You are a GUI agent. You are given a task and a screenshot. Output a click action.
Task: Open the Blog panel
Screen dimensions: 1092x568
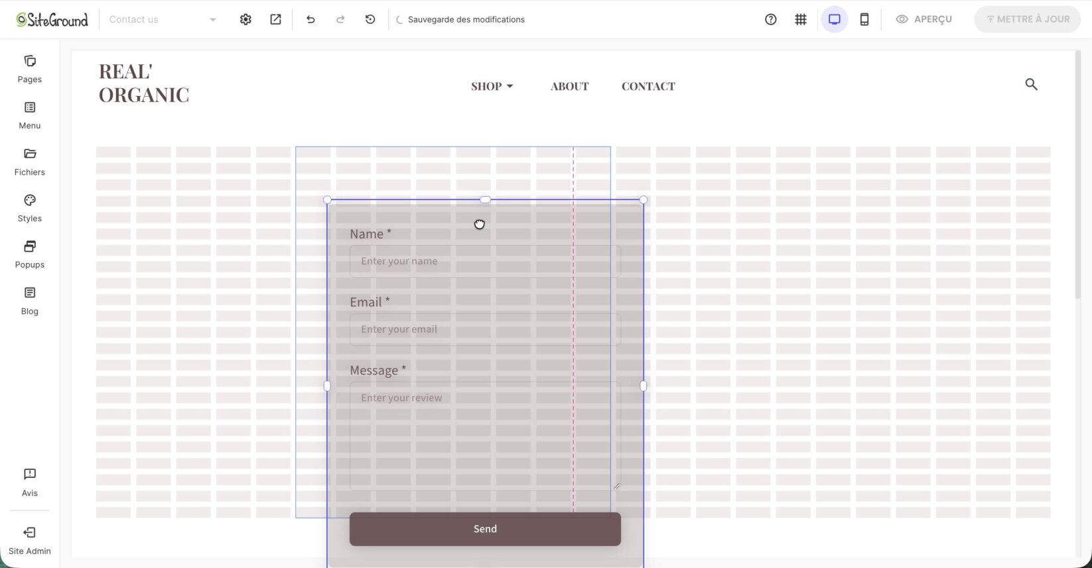pos(30,302)
